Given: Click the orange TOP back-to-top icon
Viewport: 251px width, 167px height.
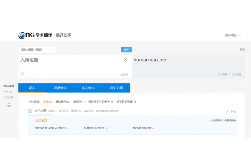Looking at the screenshot, I should [9, 106].
